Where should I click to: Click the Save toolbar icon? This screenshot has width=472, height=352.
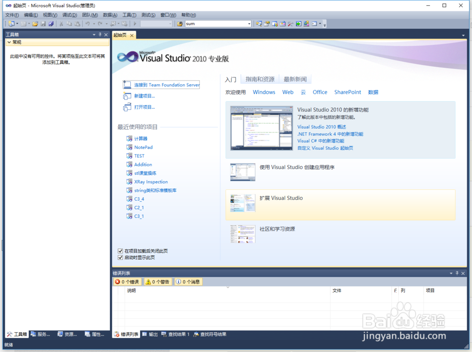coord(43,24)
